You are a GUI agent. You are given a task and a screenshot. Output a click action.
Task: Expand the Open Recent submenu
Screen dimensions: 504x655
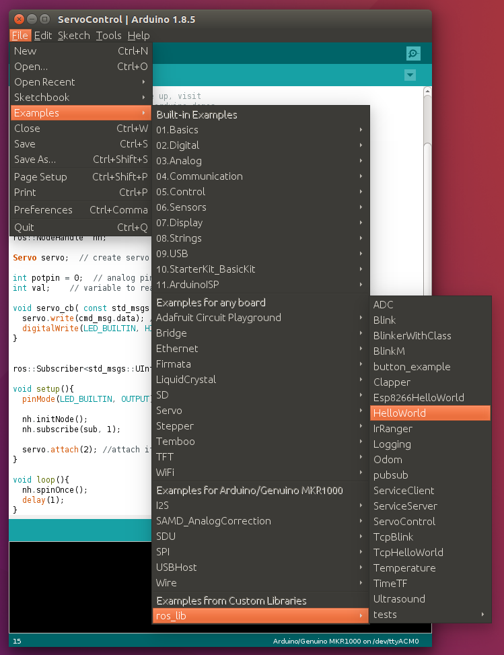[x=81, y=82]
